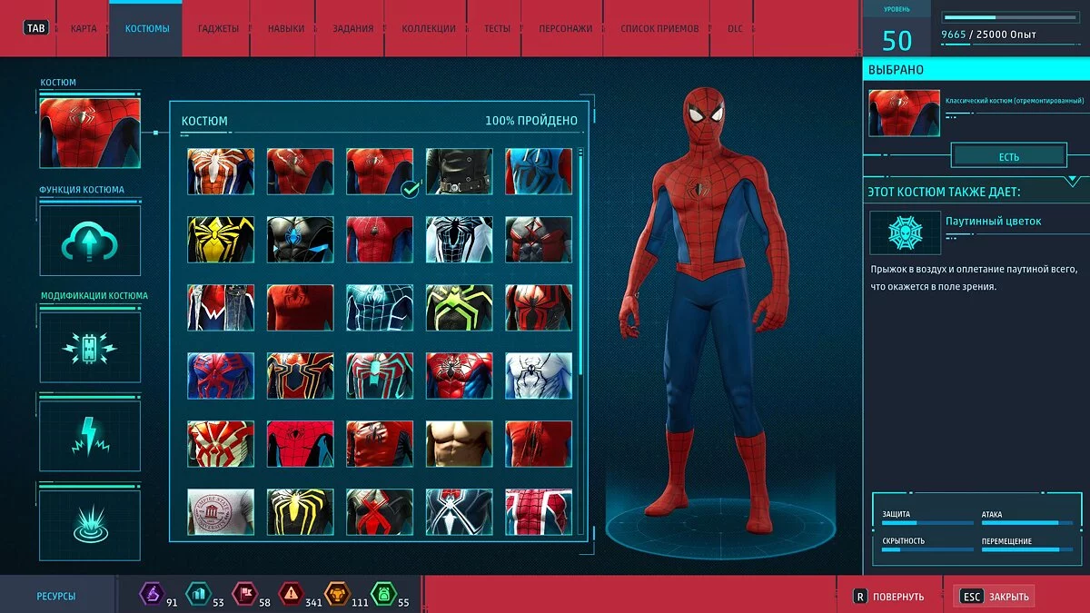The image size is (1090, 613).
Task: Click the suit preview under ВЫБРАНО panel
Action: [x=904, y=110]
